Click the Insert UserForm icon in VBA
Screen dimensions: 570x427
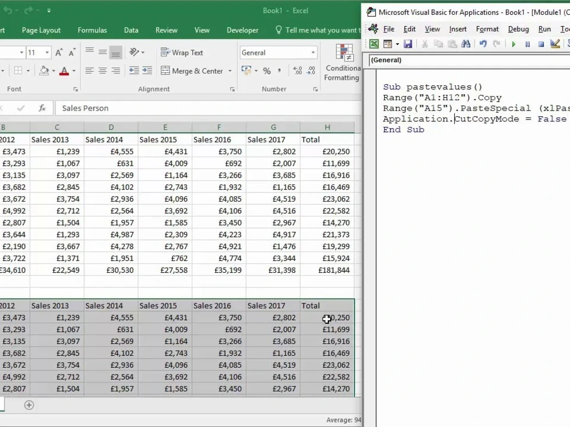tap(388, 44)
